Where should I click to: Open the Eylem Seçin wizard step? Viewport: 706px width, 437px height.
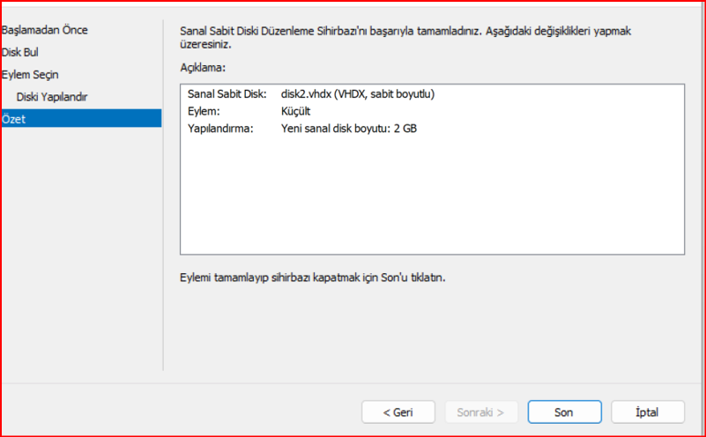coord(31,75)
